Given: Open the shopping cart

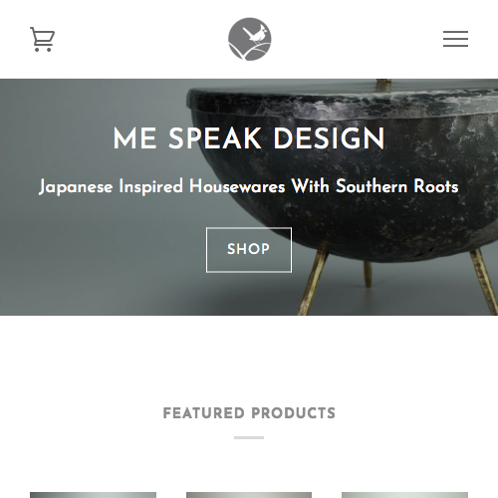Looking at the screenshot, I should pos(42,39).
